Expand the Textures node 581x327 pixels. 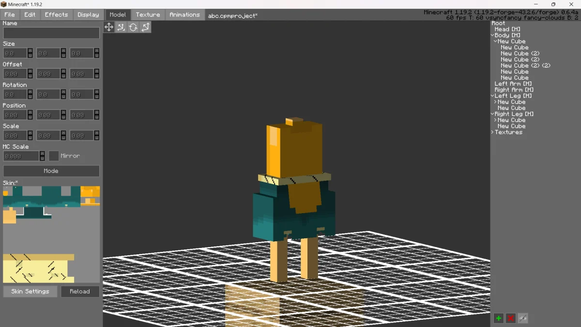[x=492, y=132]
